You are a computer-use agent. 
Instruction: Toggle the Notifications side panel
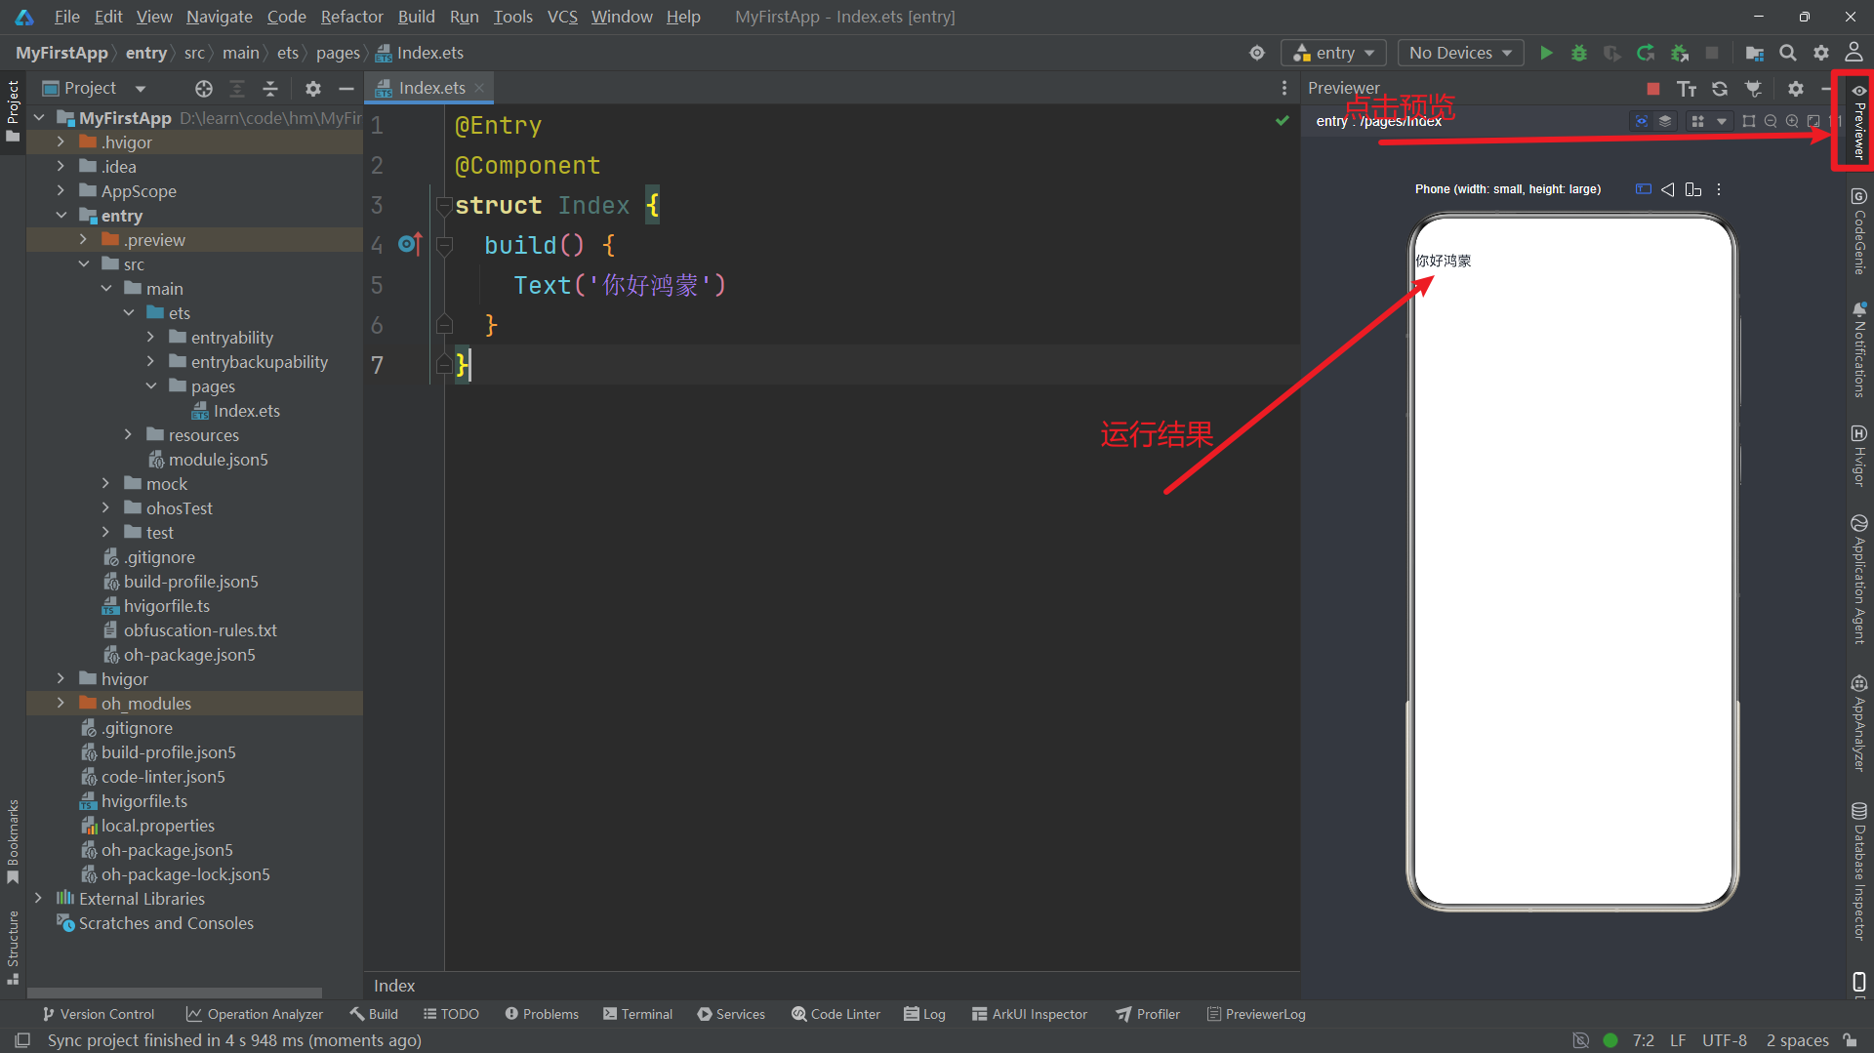[x=1859, y=349]
